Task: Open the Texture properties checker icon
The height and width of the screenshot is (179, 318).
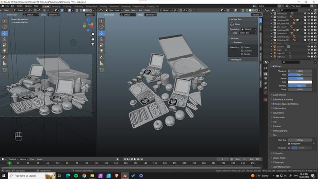Action: pos(266,100)
